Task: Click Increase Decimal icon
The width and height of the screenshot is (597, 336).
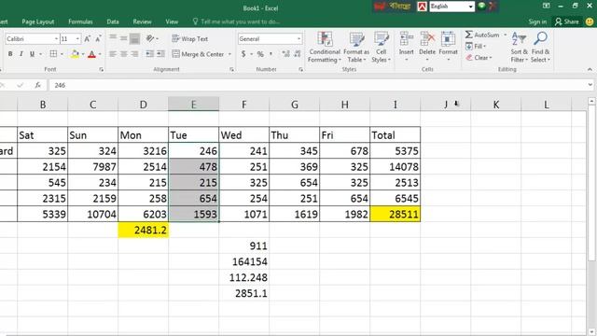Action: [x=285, y=54]
